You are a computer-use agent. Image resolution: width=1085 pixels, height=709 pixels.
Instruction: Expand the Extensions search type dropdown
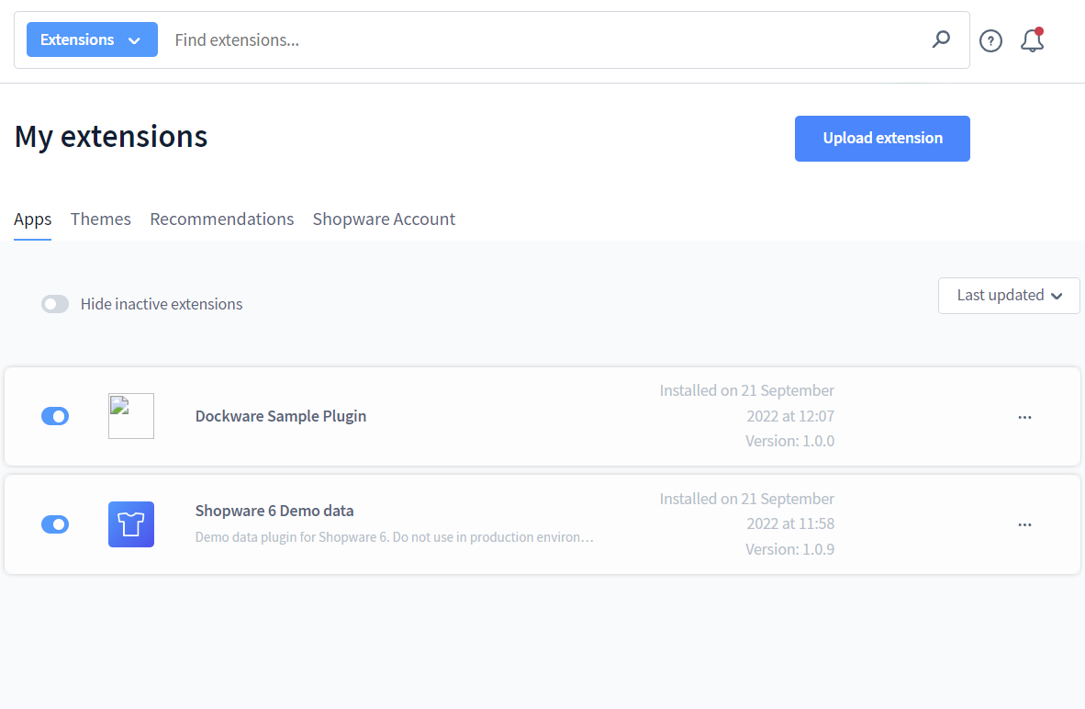[x=92, y=39]
